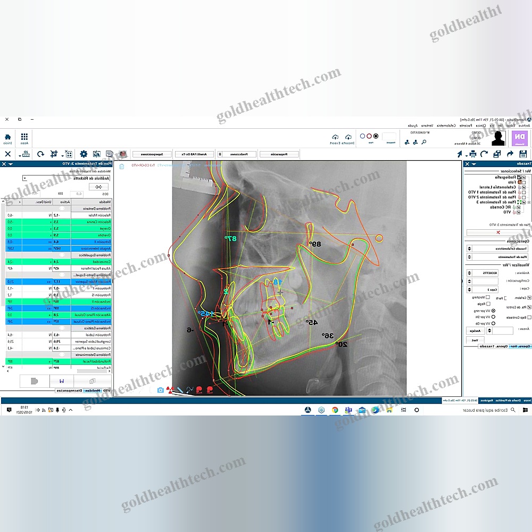This screenshot has width=532, height=532.
Task: Click the dotted grid selection icon
Action: [x=69, y=154]
